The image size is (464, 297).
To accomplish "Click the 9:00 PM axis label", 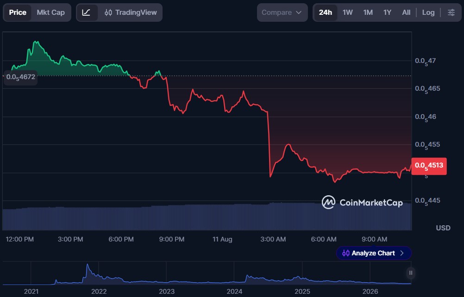I will coord(172,239).
